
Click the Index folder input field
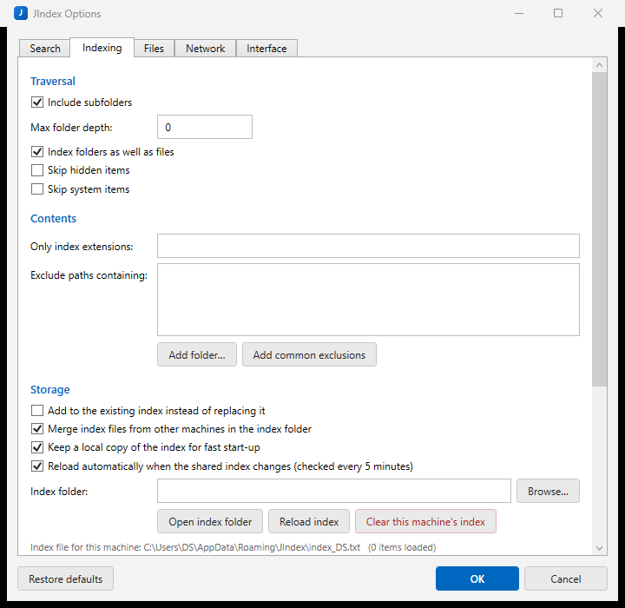334,491
